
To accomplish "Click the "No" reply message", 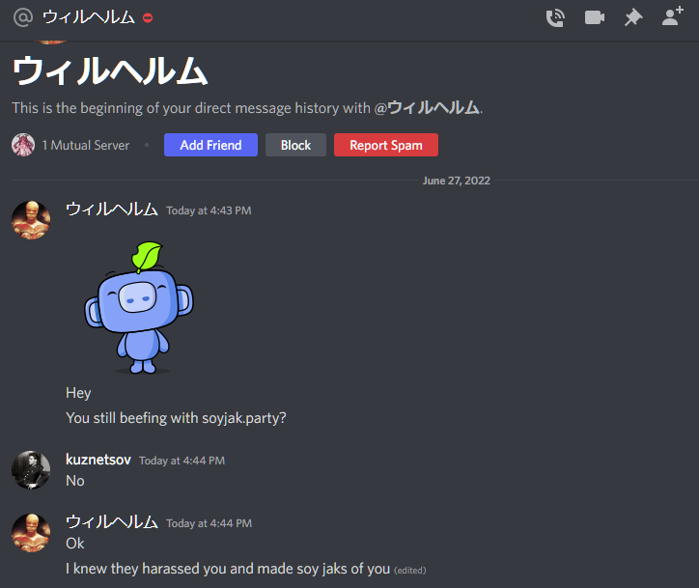I will pyautogui.click(x=75, y=481).
